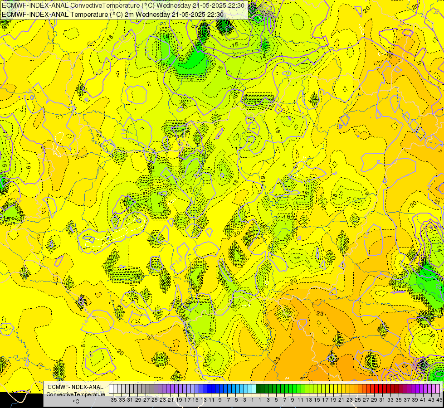This screenshot has height=408, width=444.
Task: Click the legend swatch above value -11
Action: (x=209, y=389)
